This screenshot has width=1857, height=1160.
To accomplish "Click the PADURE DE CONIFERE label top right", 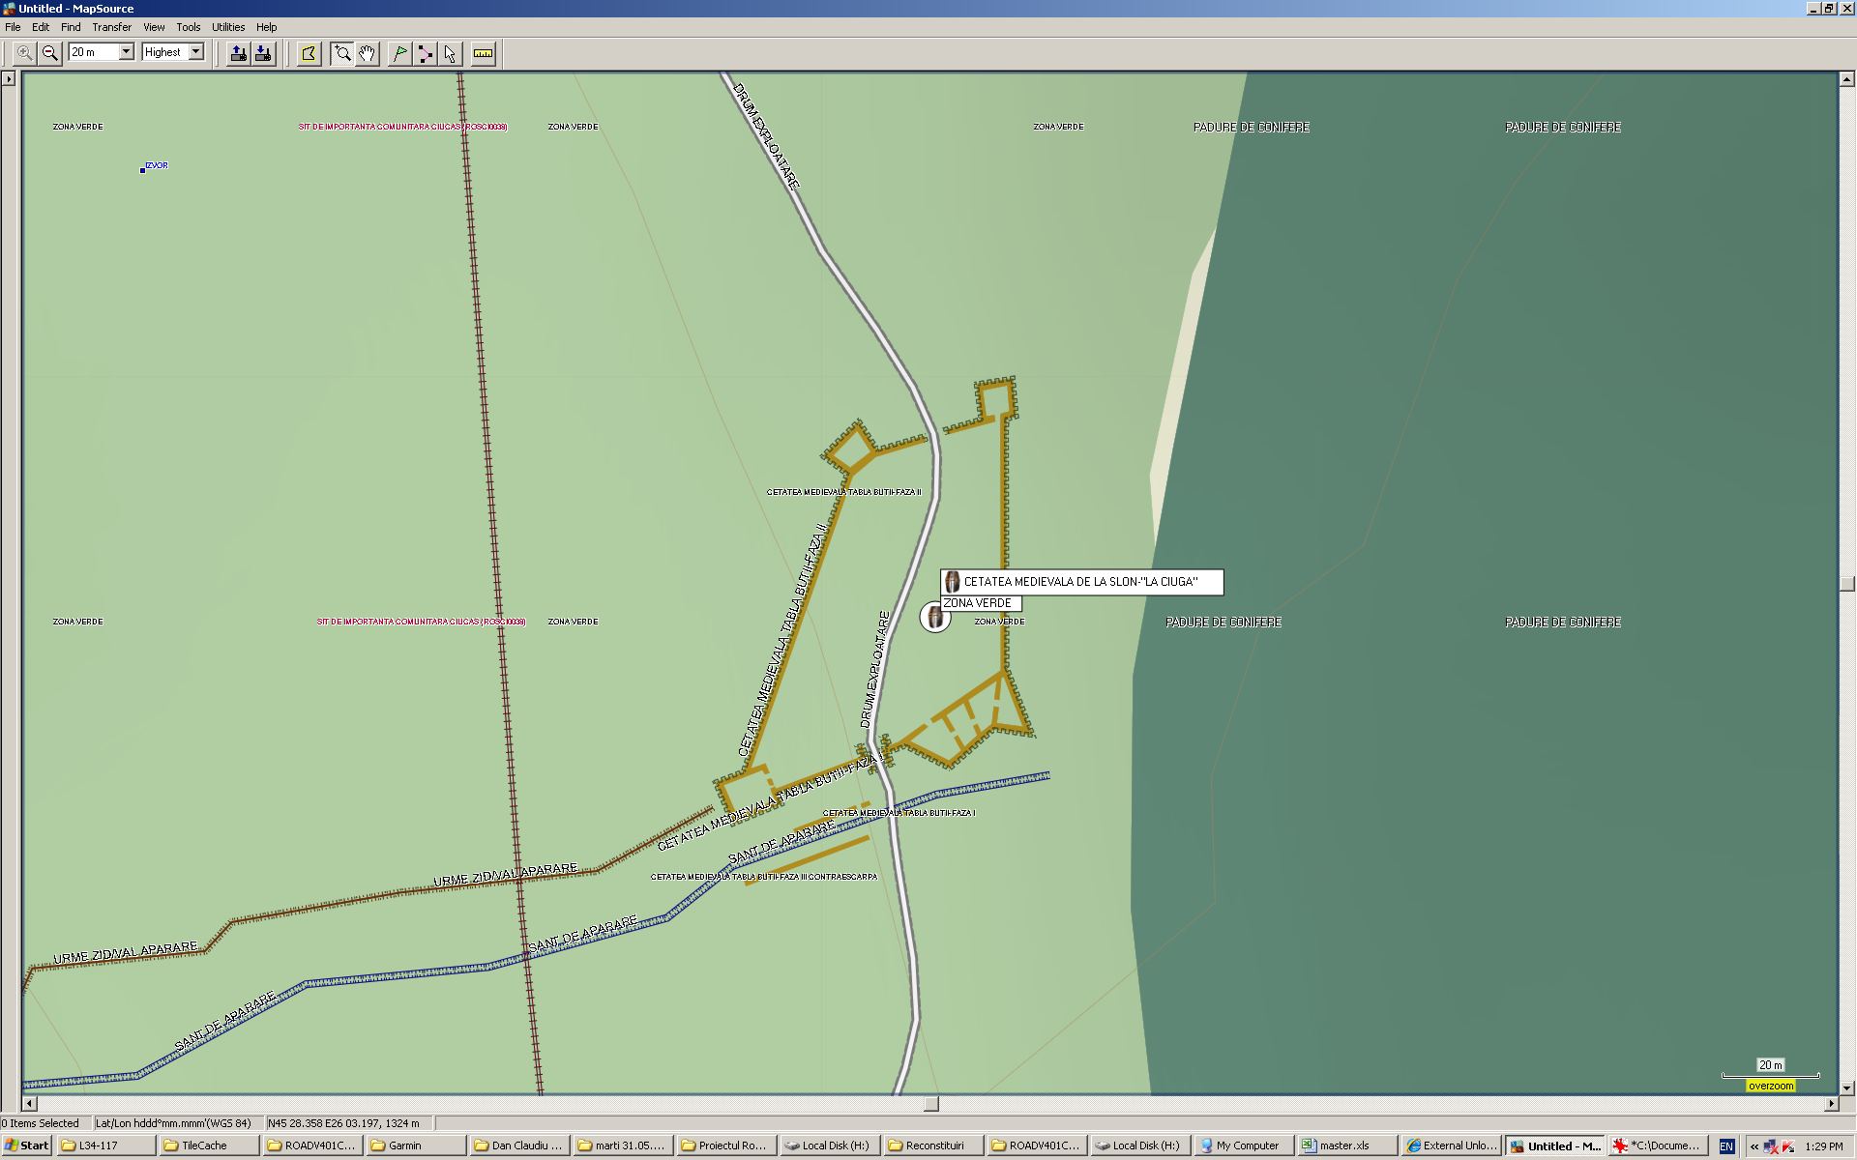I will 1563,127.
